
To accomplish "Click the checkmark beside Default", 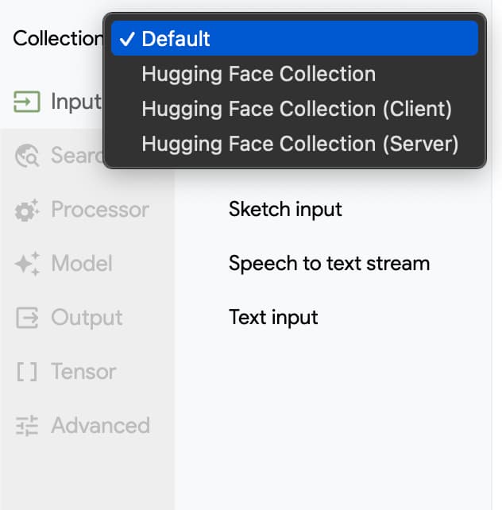I will [126, 38].
